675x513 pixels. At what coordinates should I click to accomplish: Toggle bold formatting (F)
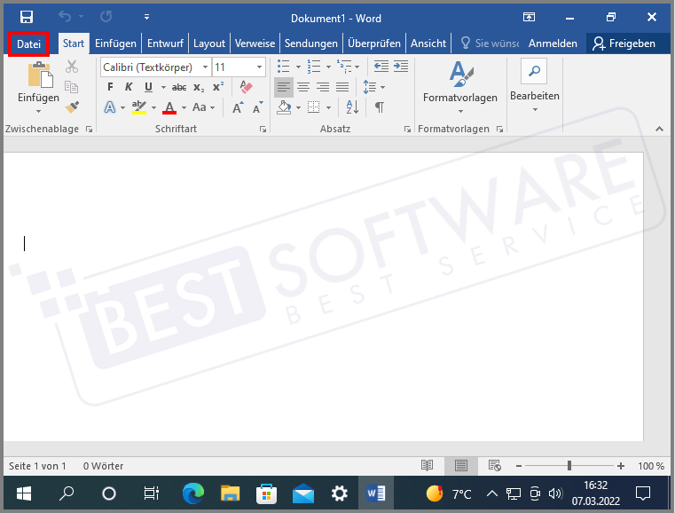[x=110, y=87]
